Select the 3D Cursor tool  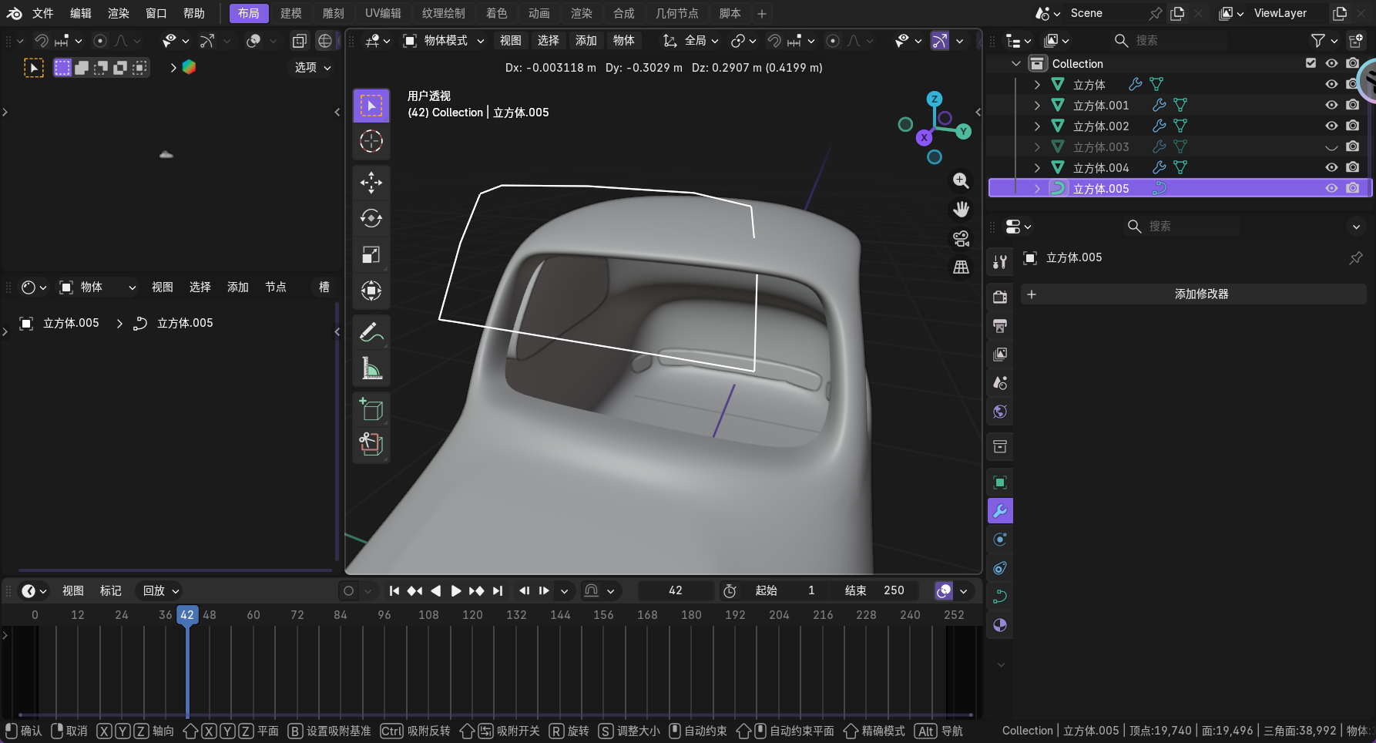pos(371,141)
